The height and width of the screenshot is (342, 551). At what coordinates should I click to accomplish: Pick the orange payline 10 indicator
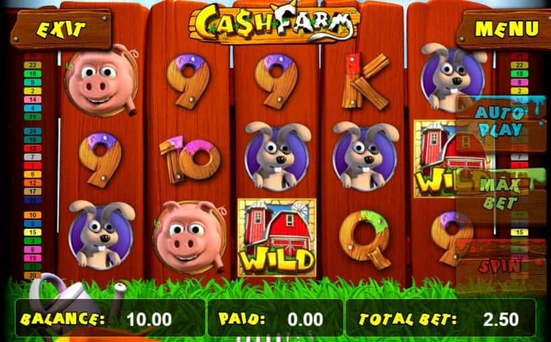click(x=32, y=215)
